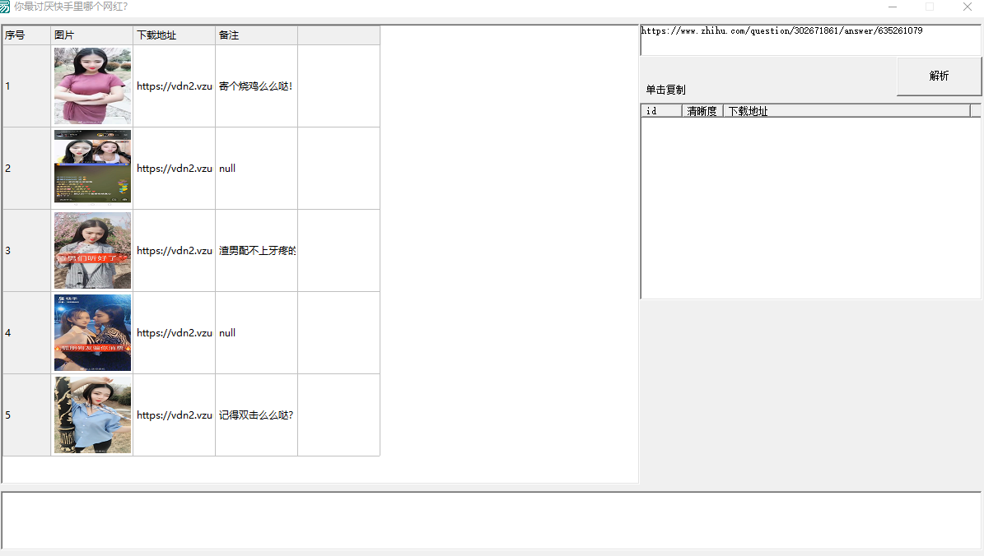Select note cell 记得双击么么哒

[x=257, y=415]
